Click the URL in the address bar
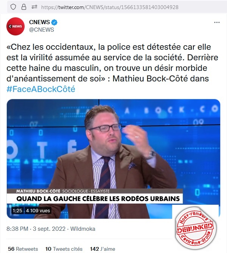Image resolution: width=227 pixels, height=253 pixels. coord(110,7)
